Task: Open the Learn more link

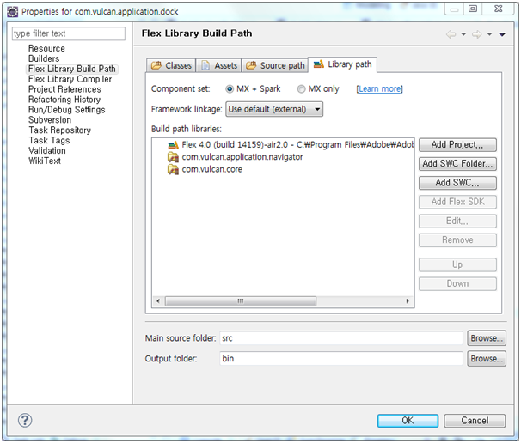Action: coord(379,89)
